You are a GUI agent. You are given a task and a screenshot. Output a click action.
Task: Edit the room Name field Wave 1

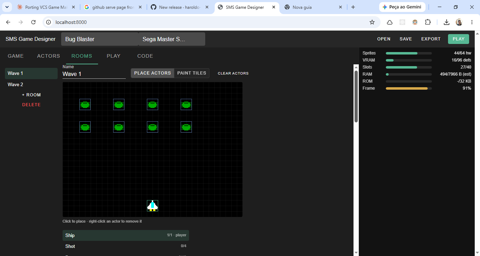[x=94, y=74]
